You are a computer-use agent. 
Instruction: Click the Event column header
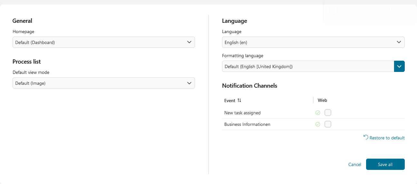point(230,101)
